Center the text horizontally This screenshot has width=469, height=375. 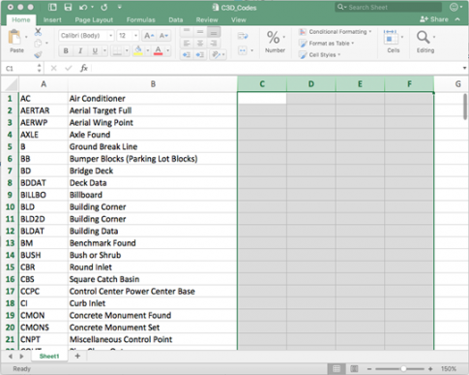tap(200, 44)
